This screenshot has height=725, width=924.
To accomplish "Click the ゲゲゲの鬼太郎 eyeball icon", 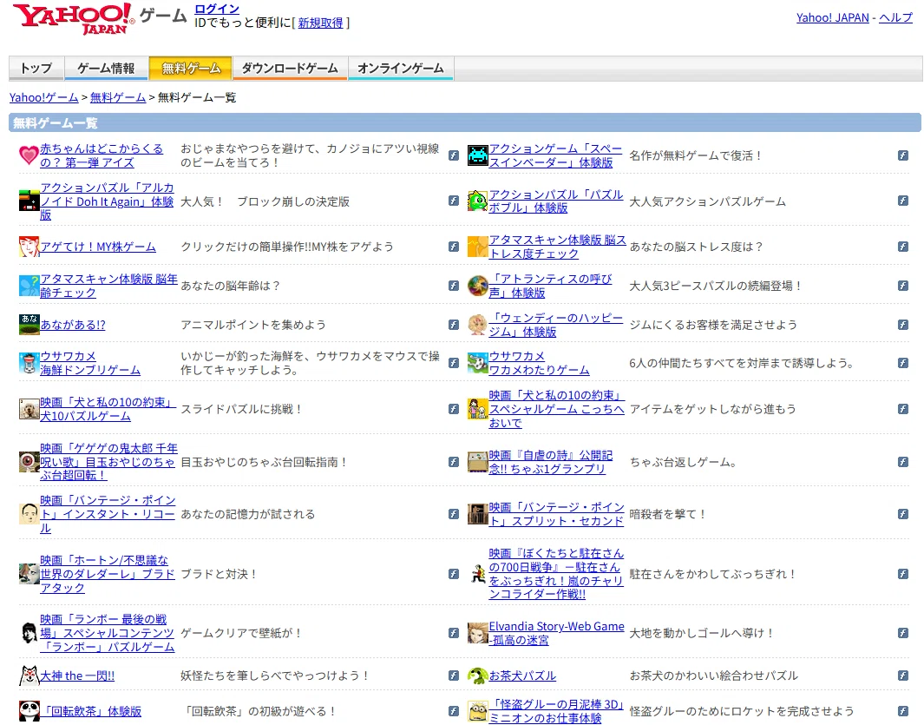I will (29, 462).
